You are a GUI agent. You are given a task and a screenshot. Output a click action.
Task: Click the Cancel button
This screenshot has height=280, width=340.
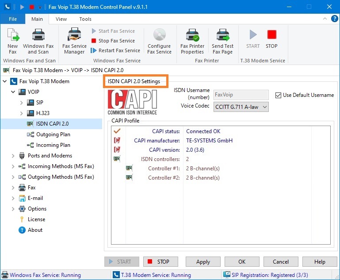tap(281, 262)
